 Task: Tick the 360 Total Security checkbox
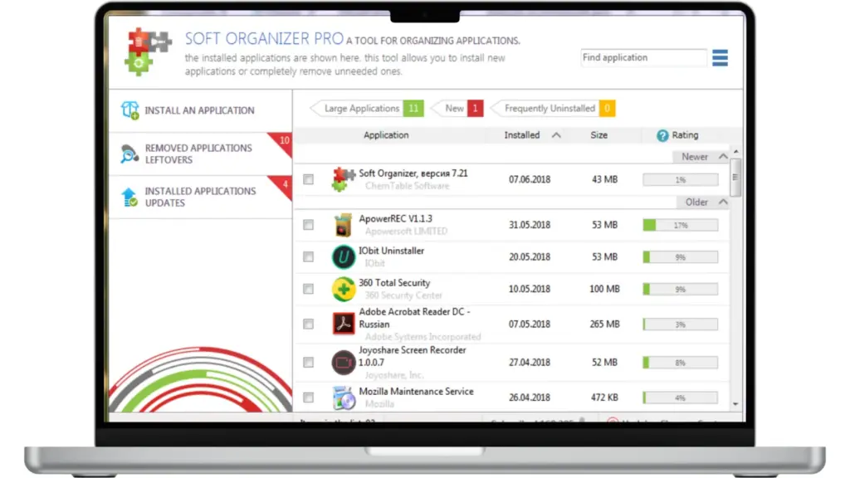[309, 289]
